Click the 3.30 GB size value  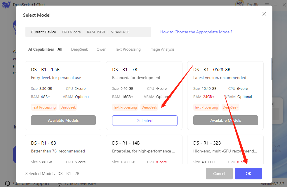pos(46,88)
